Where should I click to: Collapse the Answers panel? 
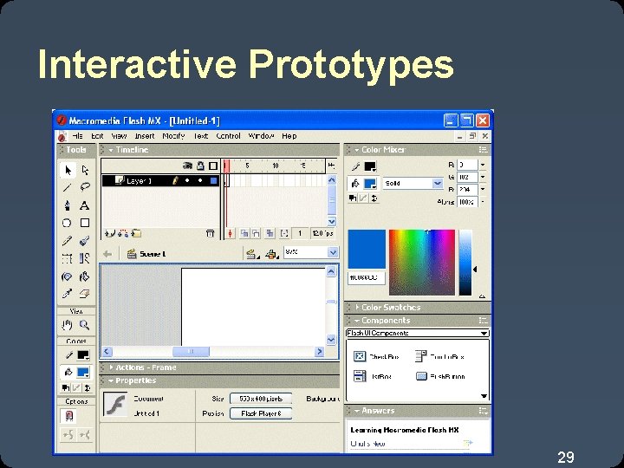(356, 411)
